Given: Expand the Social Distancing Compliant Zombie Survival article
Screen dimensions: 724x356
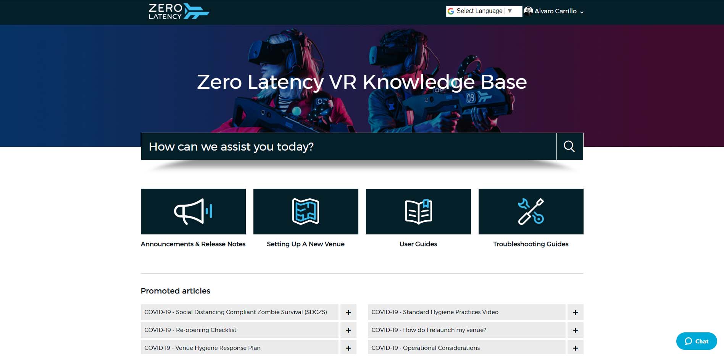Looking at the screenshot, I should (x=348, y=312).
